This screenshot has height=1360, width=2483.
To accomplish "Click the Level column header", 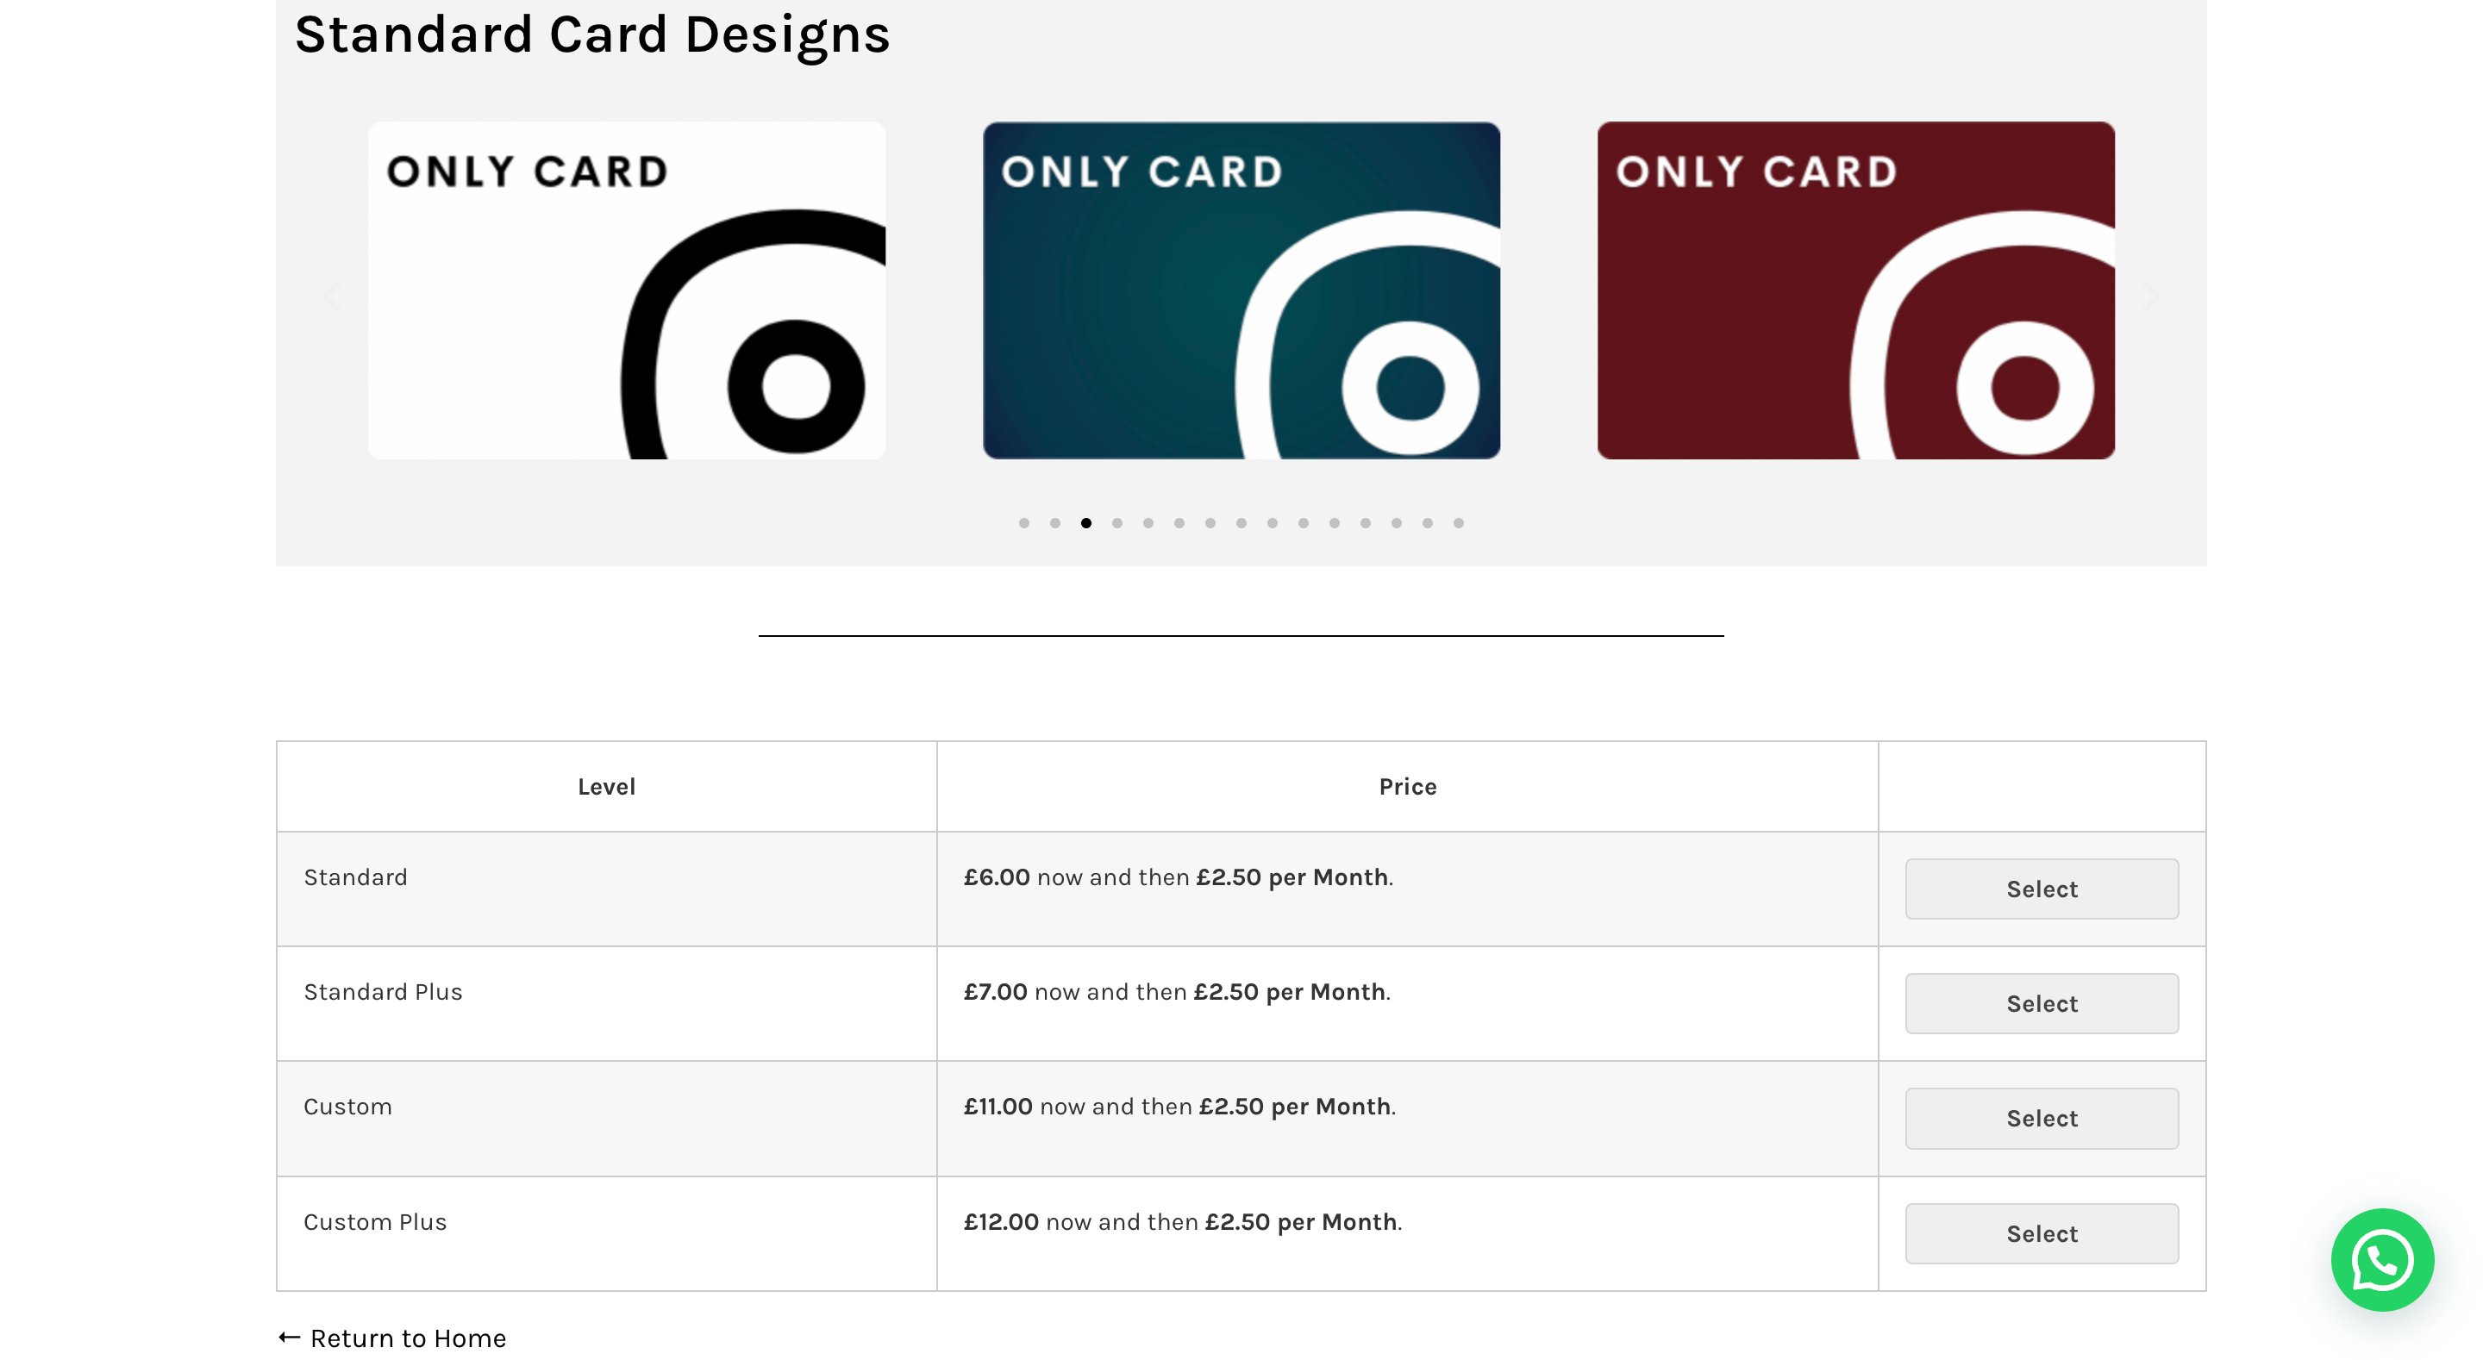I will click(x=606, y=783).
